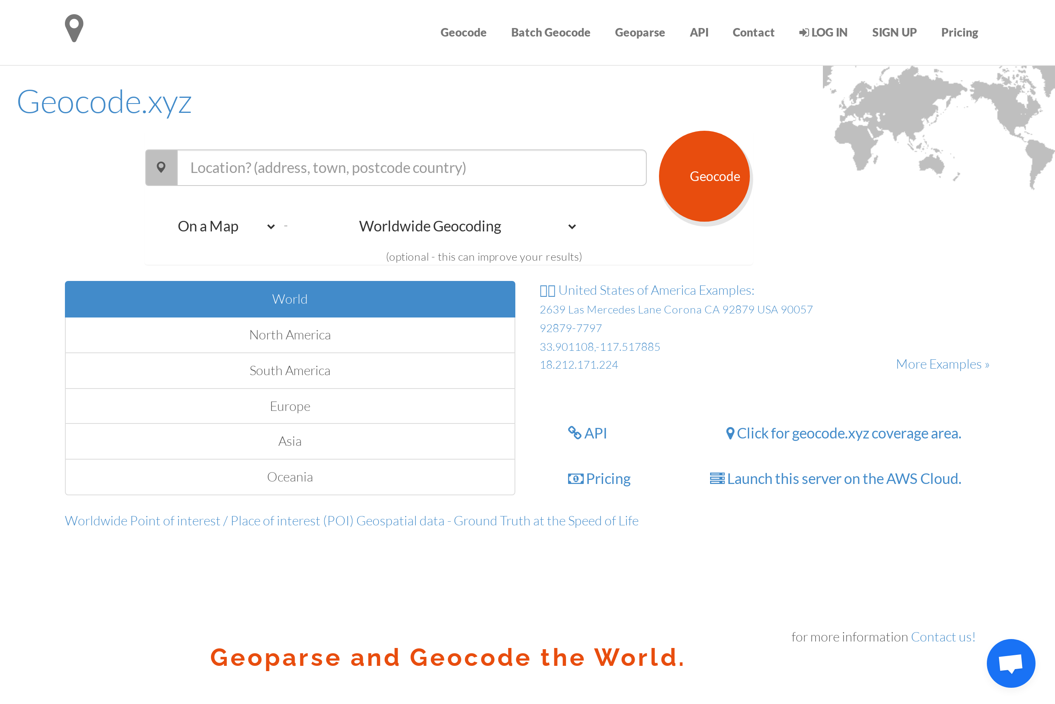Switch to the Oceania region tab
This screenshot has width=1055, height=704.
tap(290, 477)
